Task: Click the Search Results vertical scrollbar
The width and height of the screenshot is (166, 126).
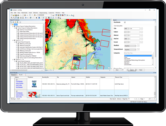Action: click(x=155, y=87)
